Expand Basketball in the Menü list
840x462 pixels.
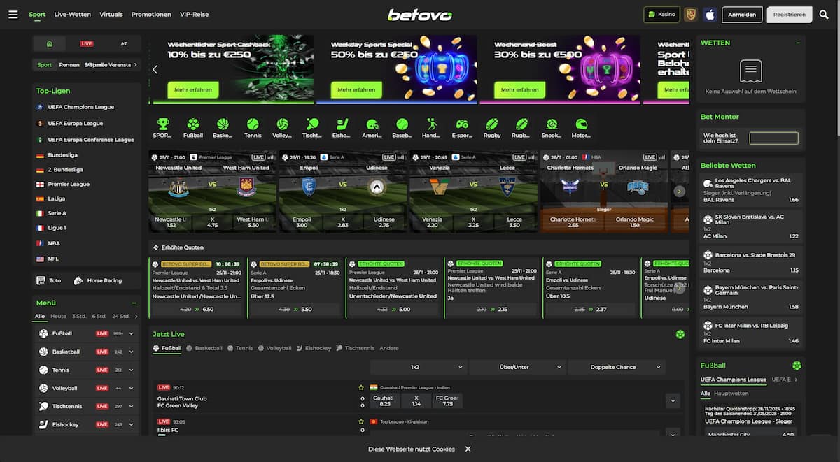pos(131,352)
